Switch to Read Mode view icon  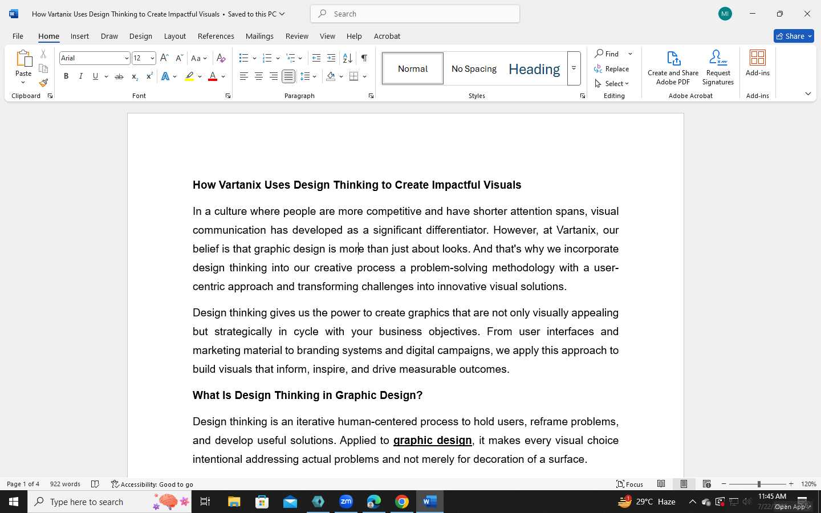tap(661, 484)
